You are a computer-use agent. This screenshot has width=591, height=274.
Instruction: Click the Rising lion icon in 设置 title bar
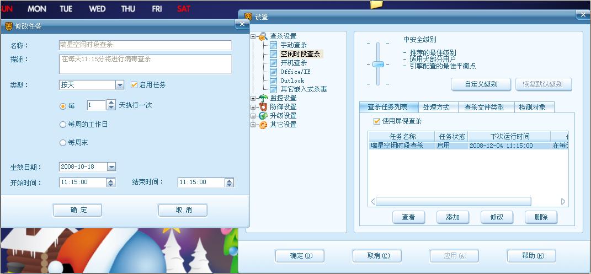(248, 17)
